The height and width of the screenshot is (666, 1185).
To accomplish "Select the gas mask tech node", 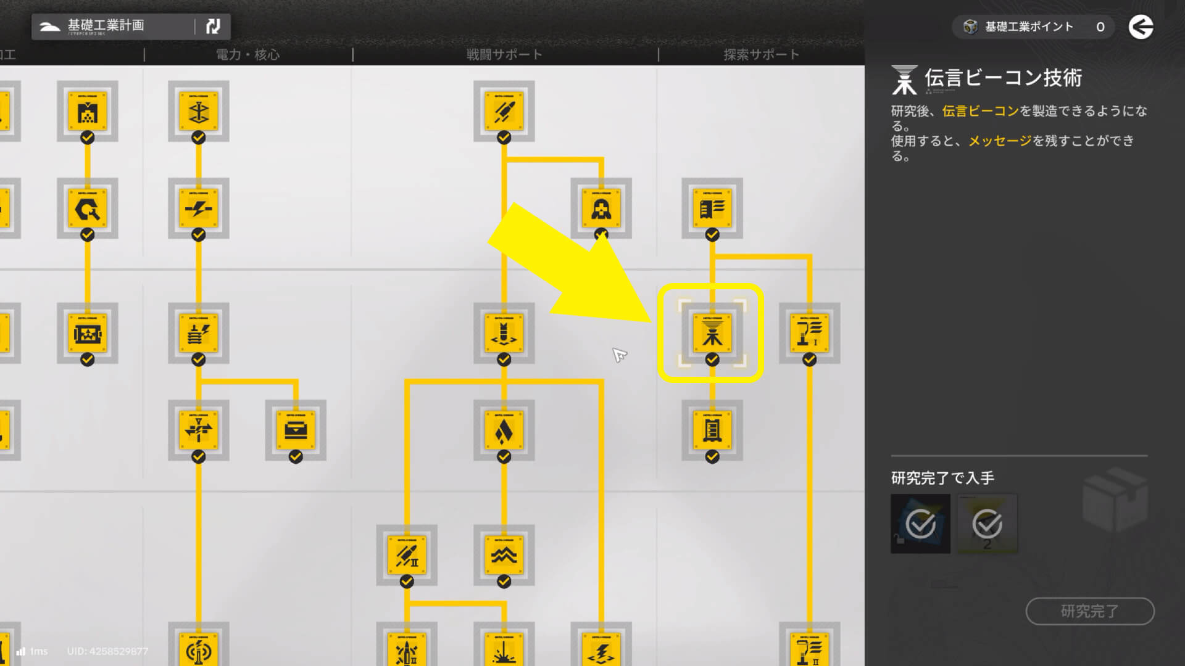I will pyautogui.click(x=601, y=208).
